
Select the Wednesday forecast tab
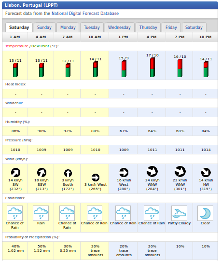(119, 27)
